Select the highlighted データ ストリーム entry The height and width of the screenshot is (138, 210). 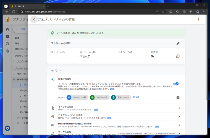(20, 85)
